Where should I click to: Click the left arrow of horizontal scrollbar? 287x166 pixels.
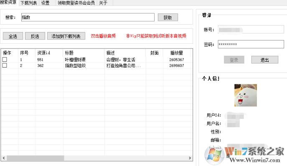coord(4,158)
